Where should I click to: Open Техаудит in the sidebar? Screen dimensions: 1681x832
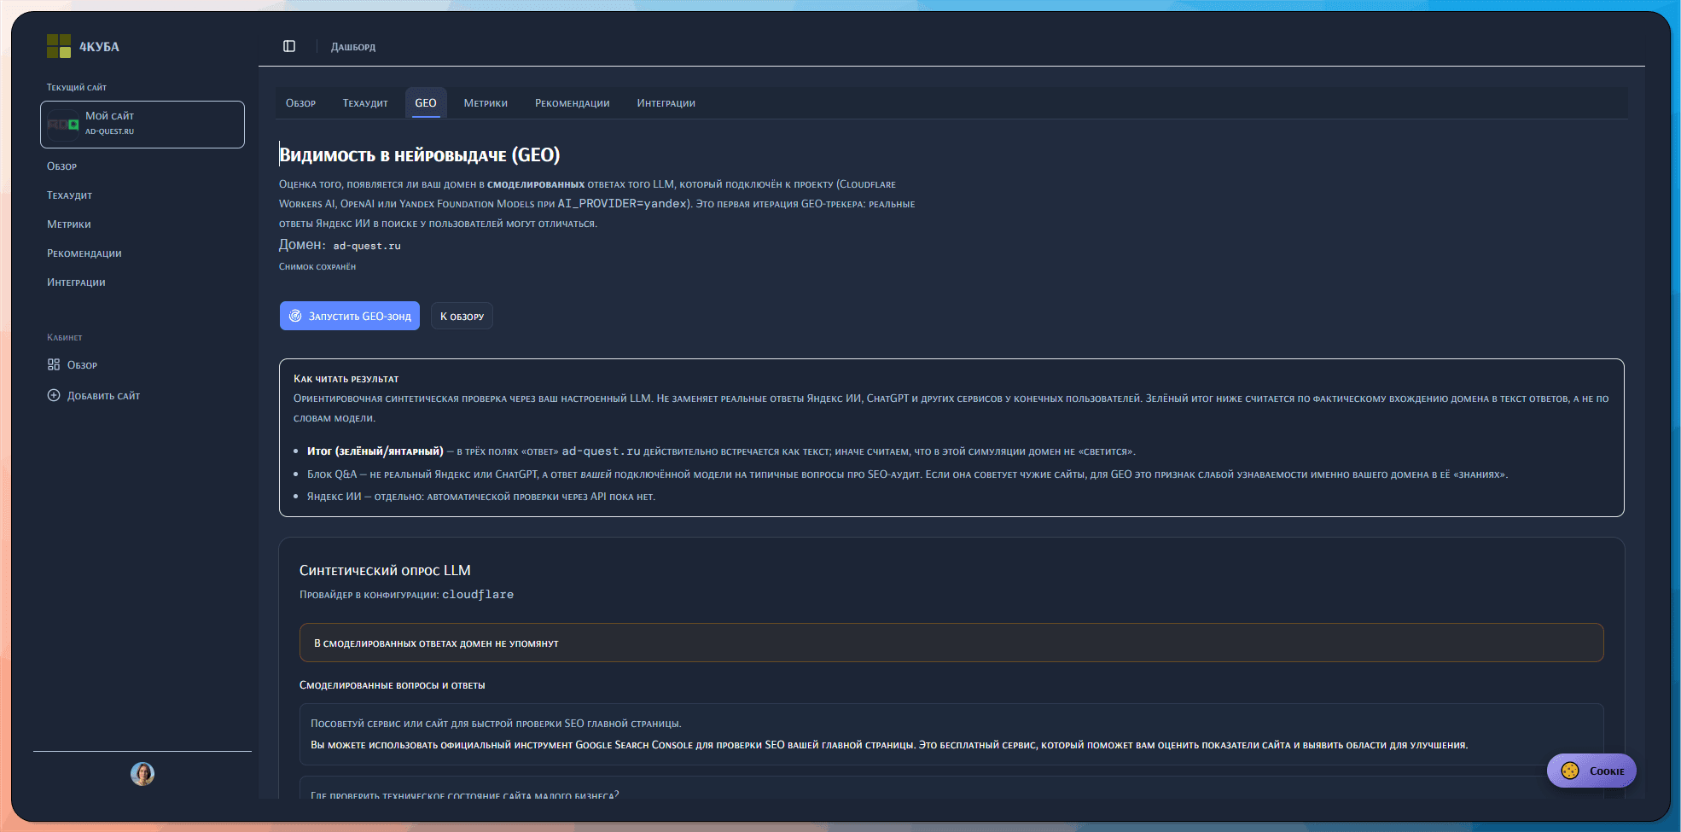tap(69, 195)
